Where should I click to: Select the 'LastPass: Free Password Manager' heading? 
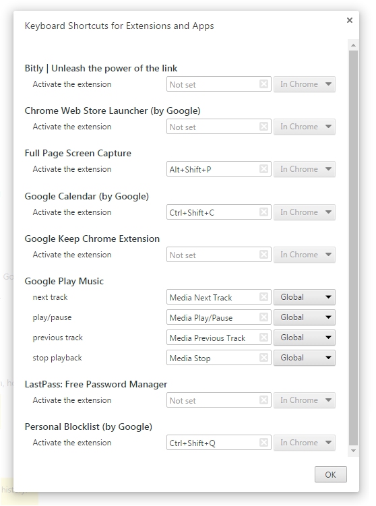click(x=96, y=384)
